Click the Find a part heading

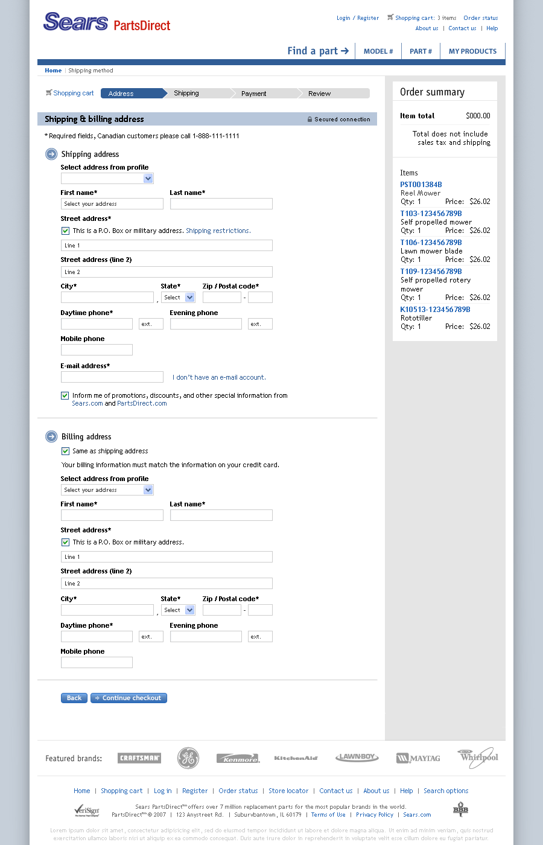[x=318, y=51]
